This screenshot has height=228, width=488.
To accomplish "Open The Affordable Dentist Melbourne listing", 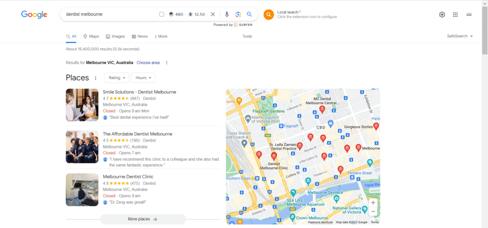I will click(138, 134).
